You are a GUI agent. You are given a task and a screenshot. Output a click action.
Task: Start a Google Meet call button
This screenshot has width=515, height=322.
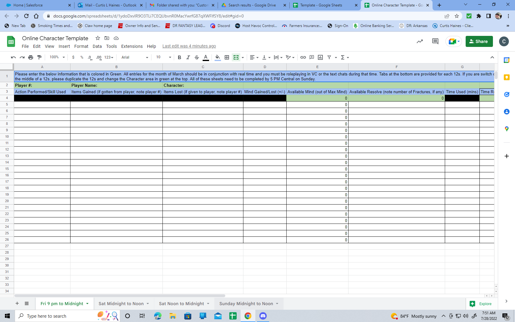pyautogui.click(x=454, y=41)
